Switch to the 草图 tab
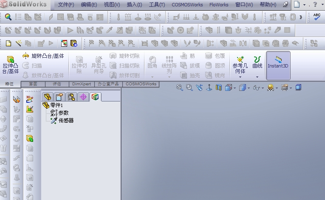 tap(33, 84)
